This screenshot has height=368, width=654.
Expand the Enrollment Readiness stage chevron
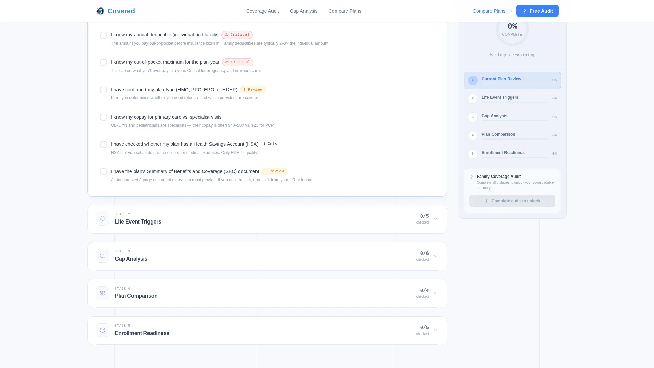pyautogui.click(x=436, y=330)
